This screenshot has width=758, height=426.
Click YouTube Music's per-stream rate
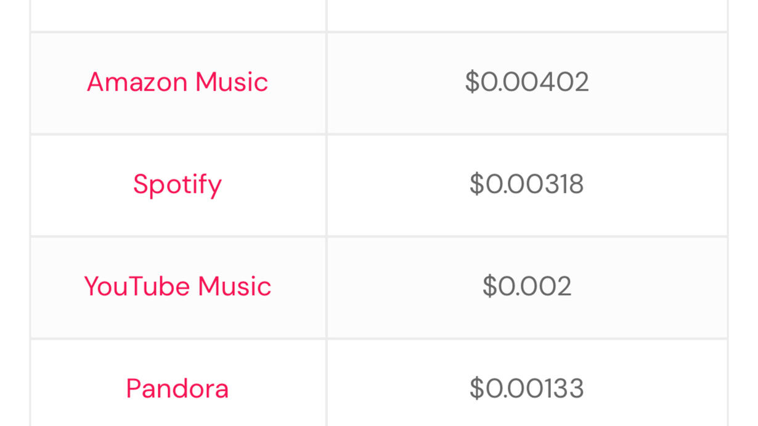click(527, 287)
